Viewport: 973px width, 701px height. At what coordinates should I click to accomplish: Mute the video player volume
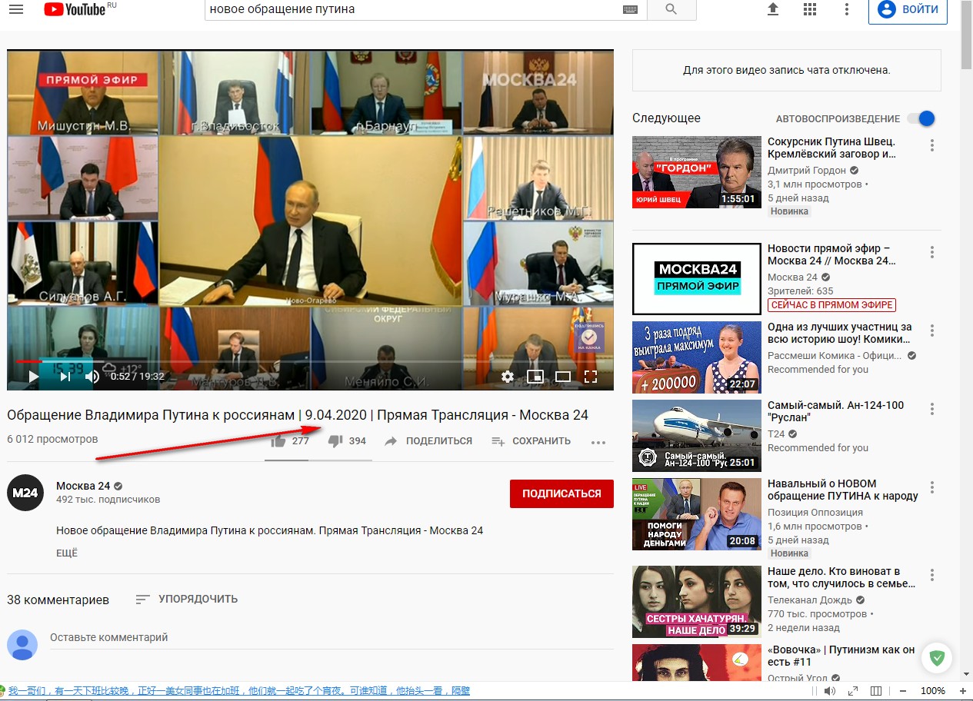[x=92, y=377]
